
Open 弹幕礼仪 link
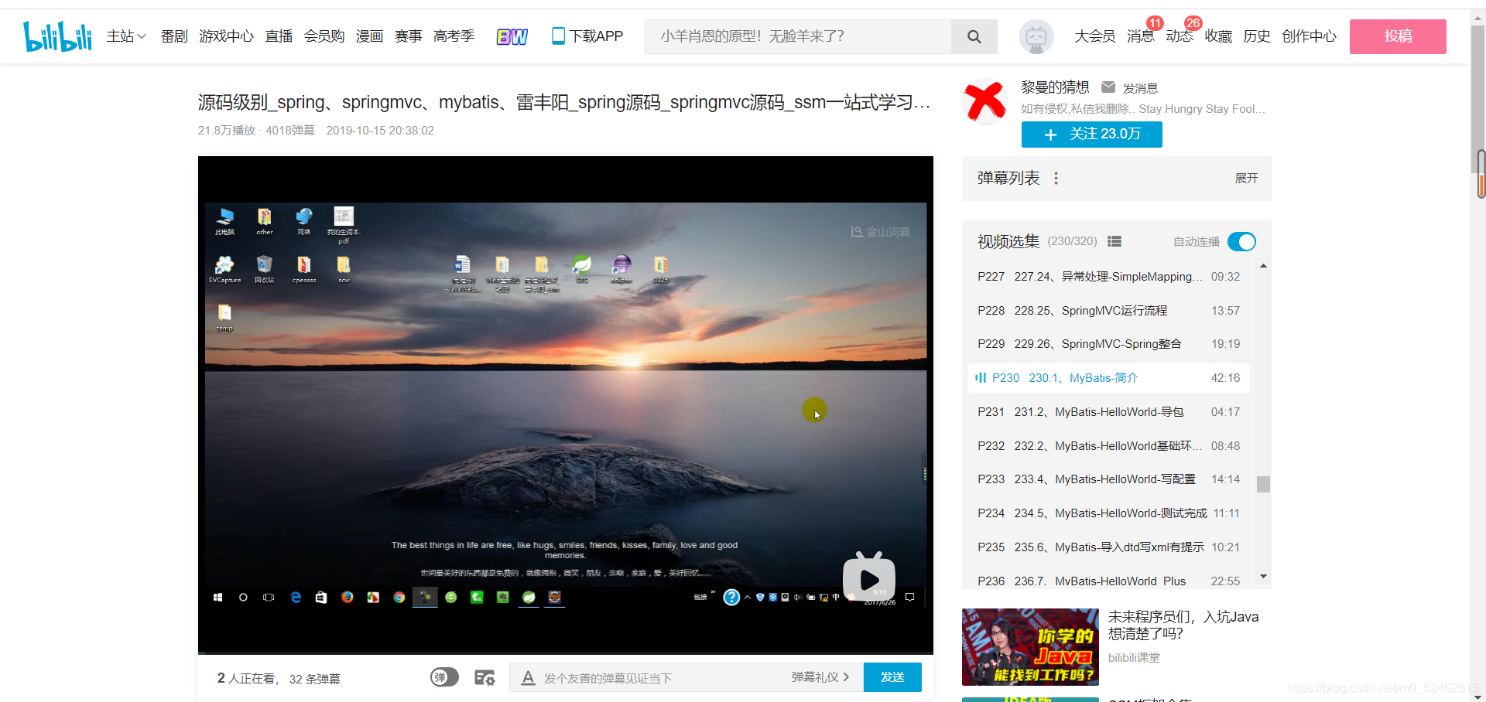(x=820, y=677)
